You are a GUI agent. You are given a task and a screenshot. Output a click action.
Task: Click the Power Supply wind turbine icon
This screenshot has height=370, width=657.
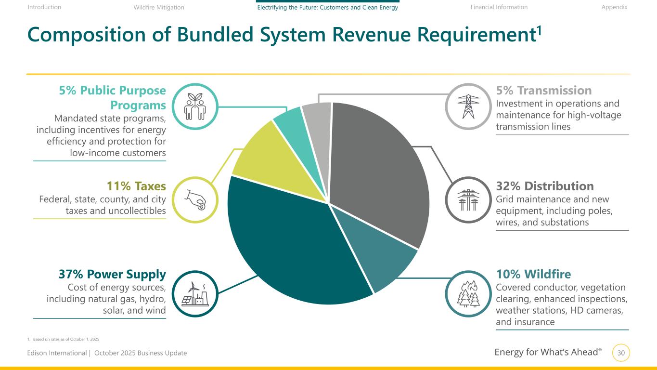[195, 294]
